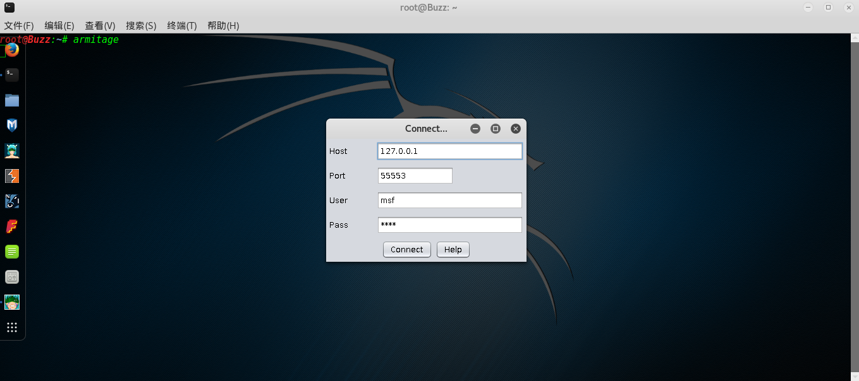
Task: Launch the Metasploit dock icon
Action: tap(12, 126)
